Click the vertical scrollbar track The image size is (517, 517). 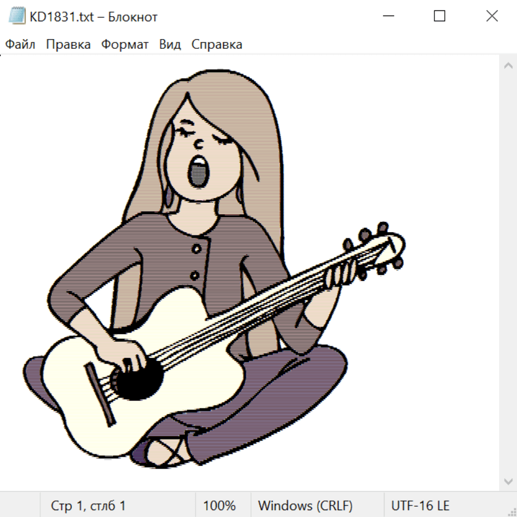pyautogui.click(x=508, y=273)
